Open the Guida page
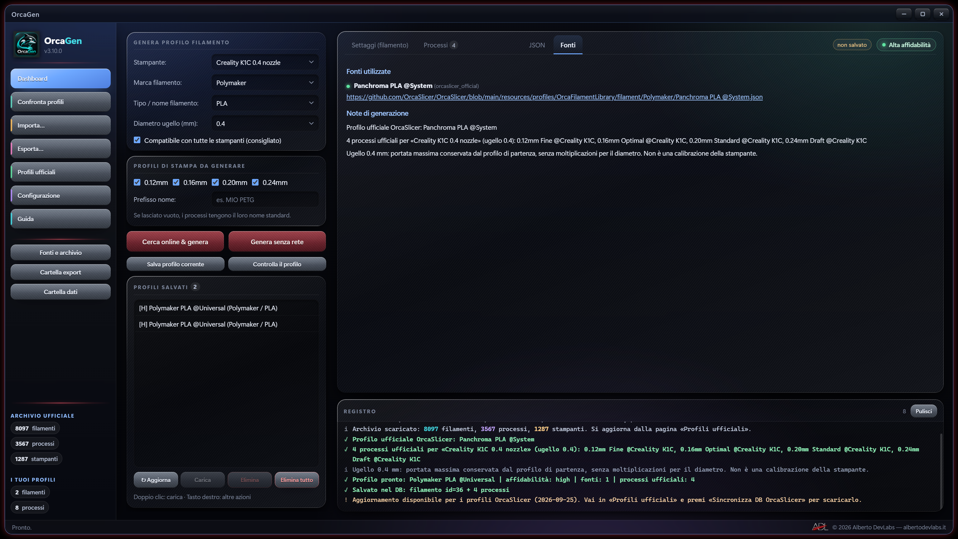Viewport: 958px width, 539px height. (60, 219)
